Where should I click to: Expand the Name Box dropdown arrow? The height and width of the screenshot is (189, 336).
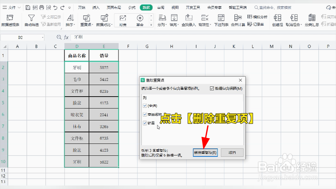(x=42, y=37)
